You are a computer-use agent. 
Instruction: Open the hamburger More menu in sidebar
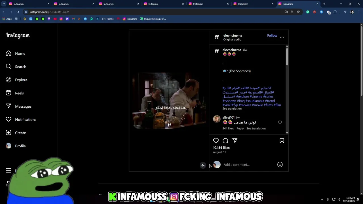pos(9,170)
